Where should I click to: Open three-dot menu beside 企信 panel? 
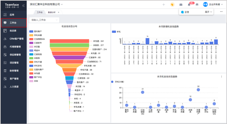[221, 11]
